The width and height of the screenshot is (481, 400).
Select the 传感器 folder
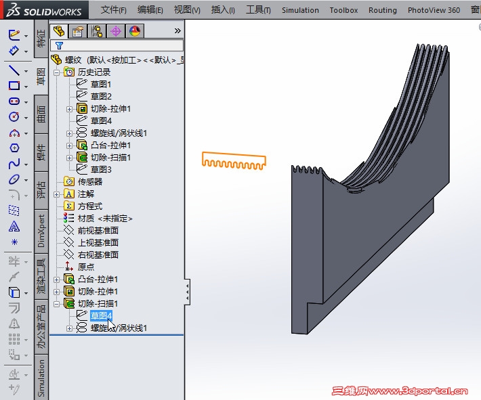coord(89,182)
